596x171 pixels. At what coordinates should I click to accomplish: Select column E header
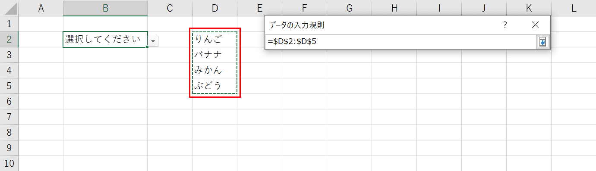click(259, 8)
